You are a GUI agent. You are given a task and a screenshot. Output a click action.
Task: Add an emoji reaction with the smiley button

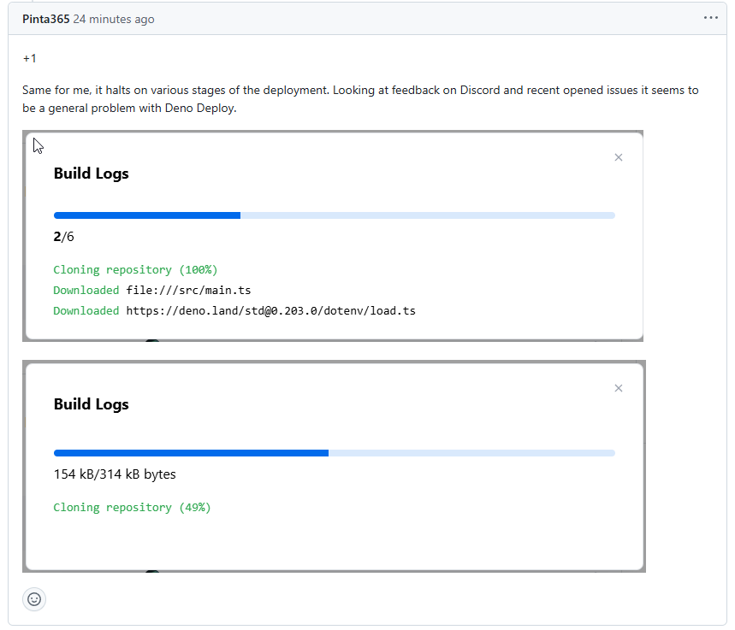click(x=34, y=599)
